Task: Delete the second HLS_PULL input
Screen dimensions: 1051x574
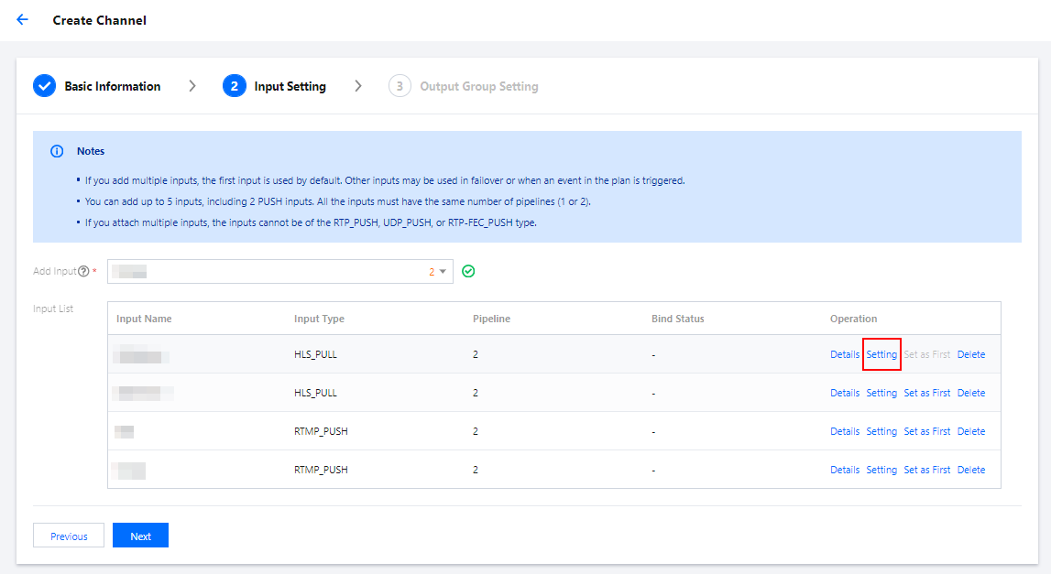Action: pos(970,393)
